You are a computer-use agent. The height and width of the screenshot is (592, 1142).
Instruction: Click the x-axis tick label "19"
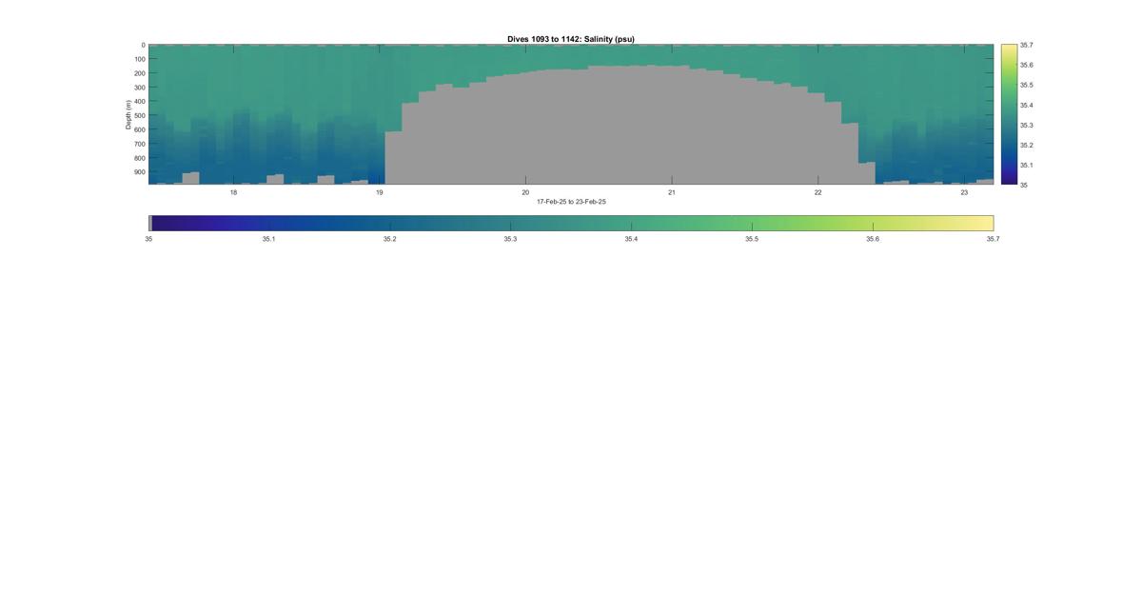pos(380,192)
